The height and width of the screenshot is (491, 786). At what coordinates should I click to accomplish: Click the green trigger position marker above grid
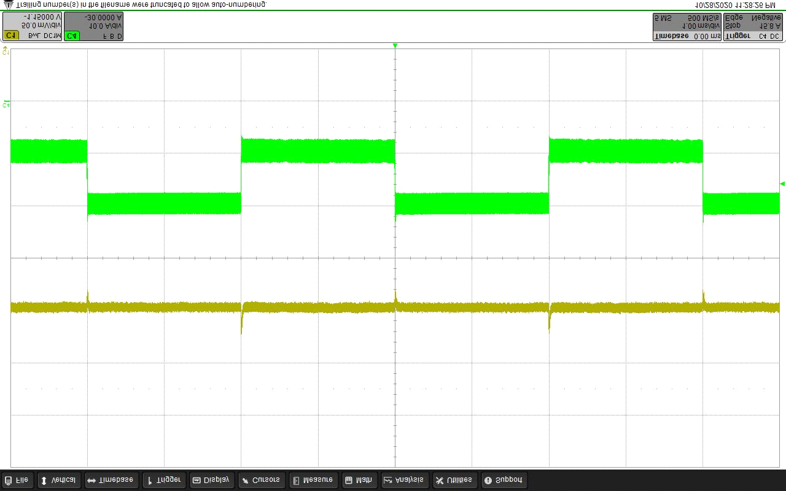click(395, 46)
